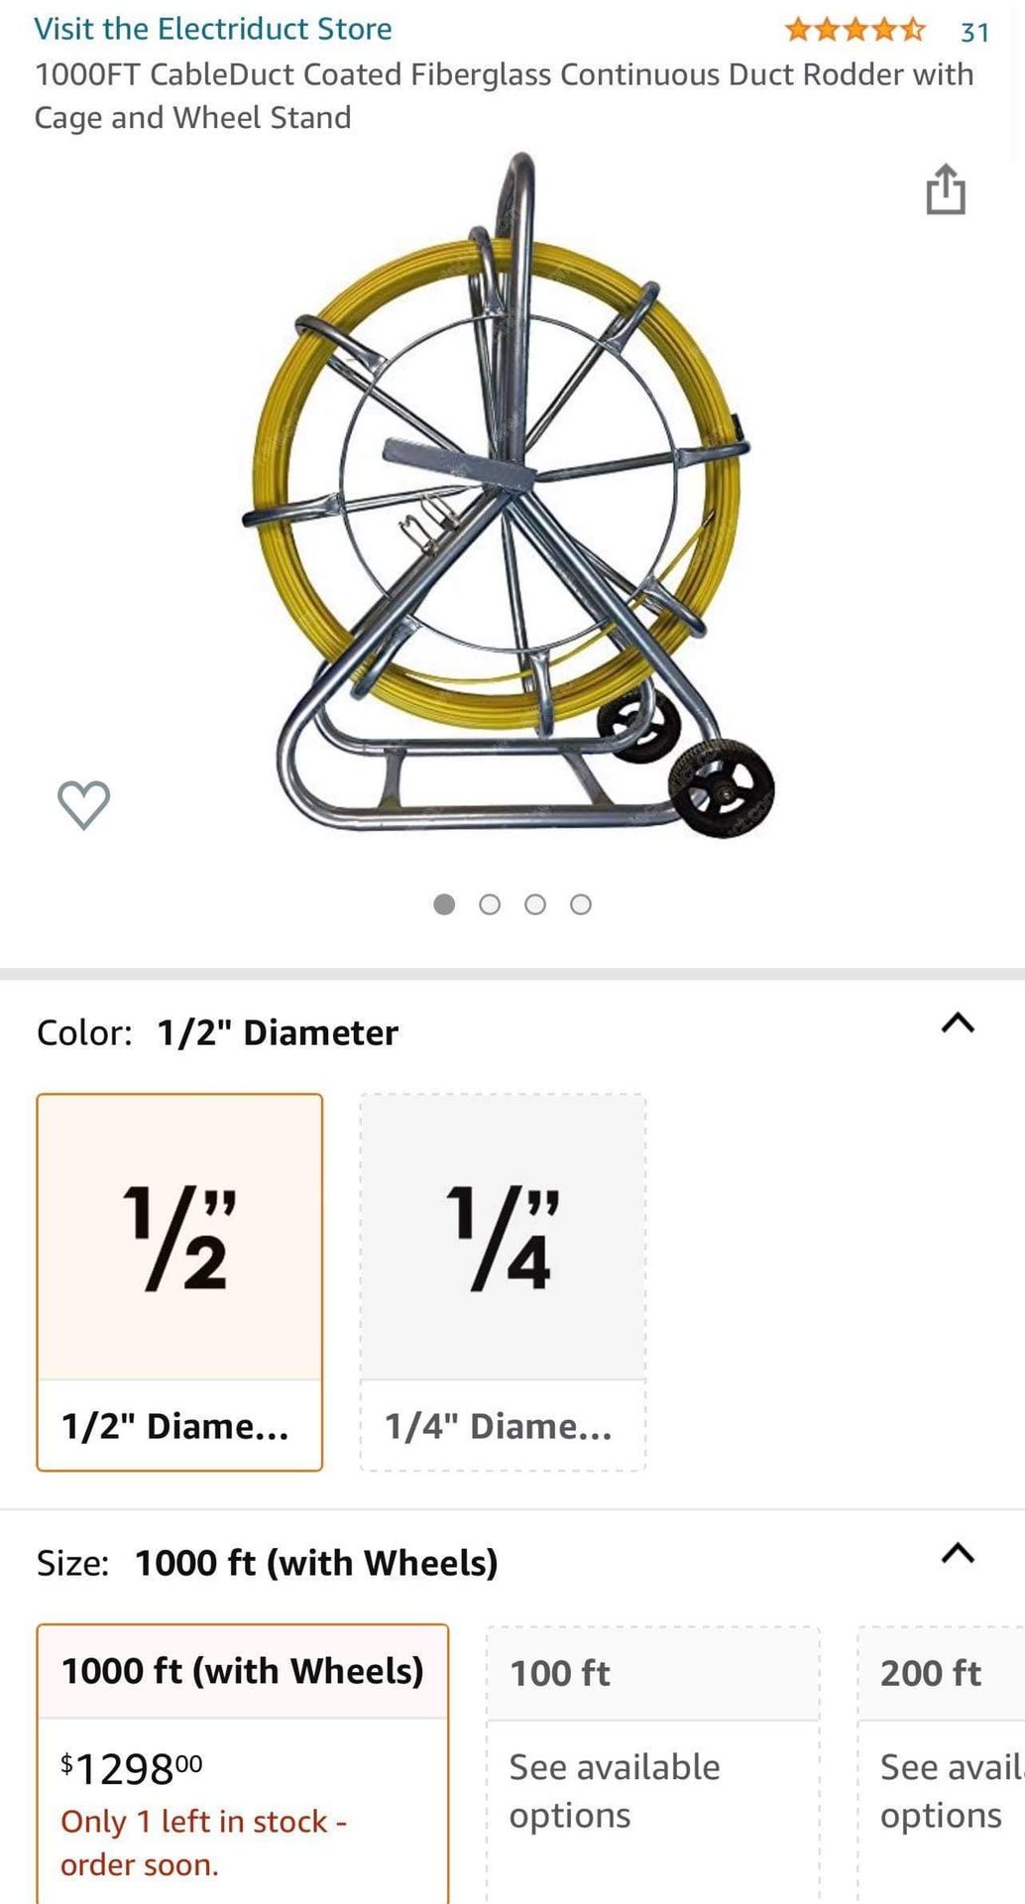Open the duct rodder product photo
Image resolution: width=1025 pixels, height=1904 pixels.
click(506, 496)
